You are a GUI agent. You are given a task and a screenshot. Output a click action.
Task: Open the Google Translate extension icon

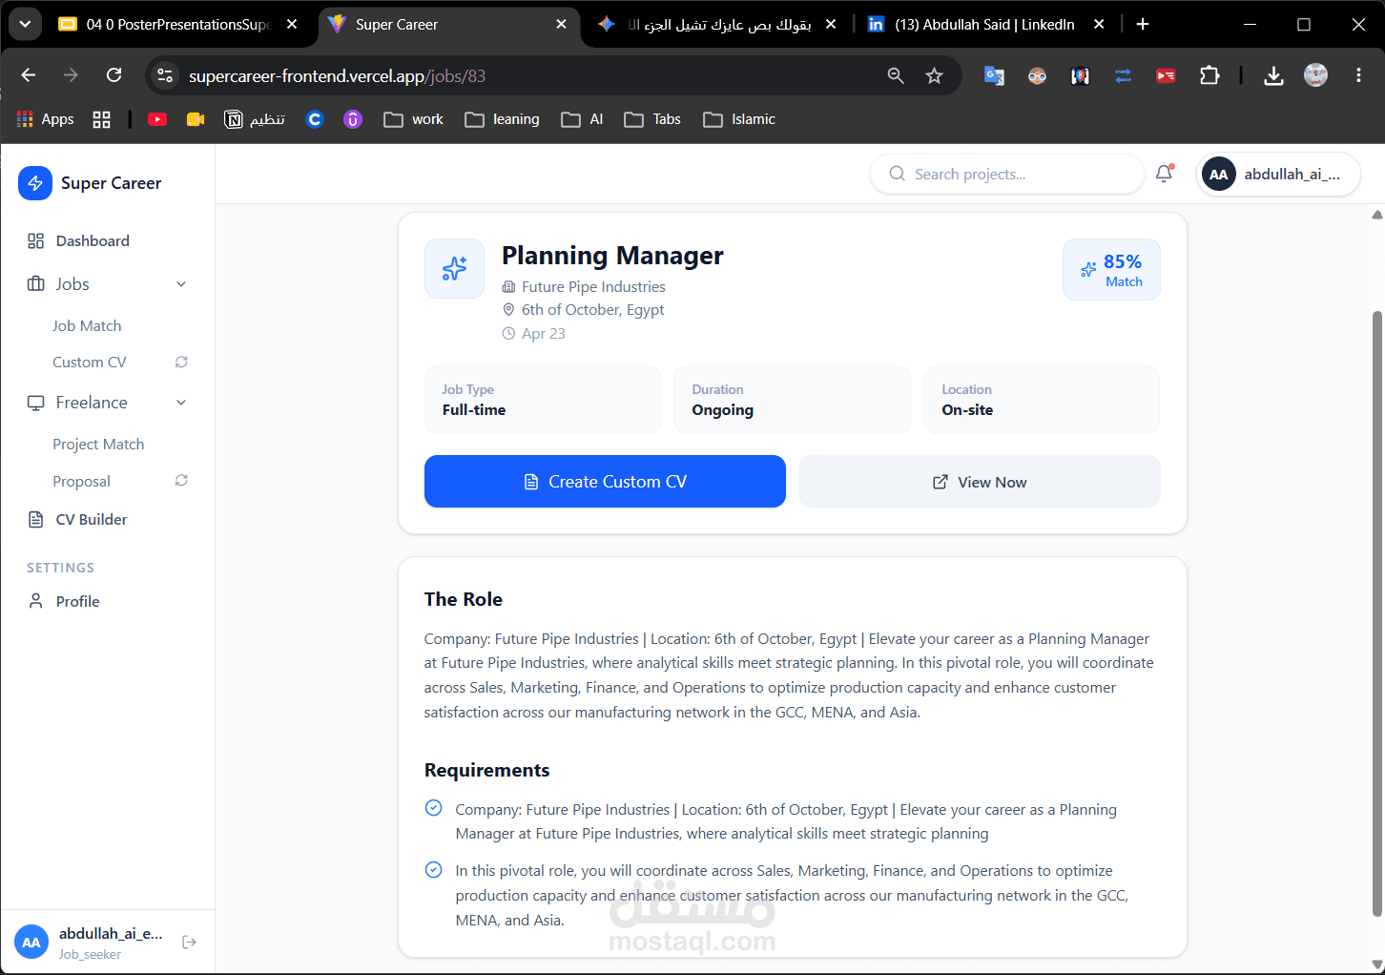[x=994, y=75]
